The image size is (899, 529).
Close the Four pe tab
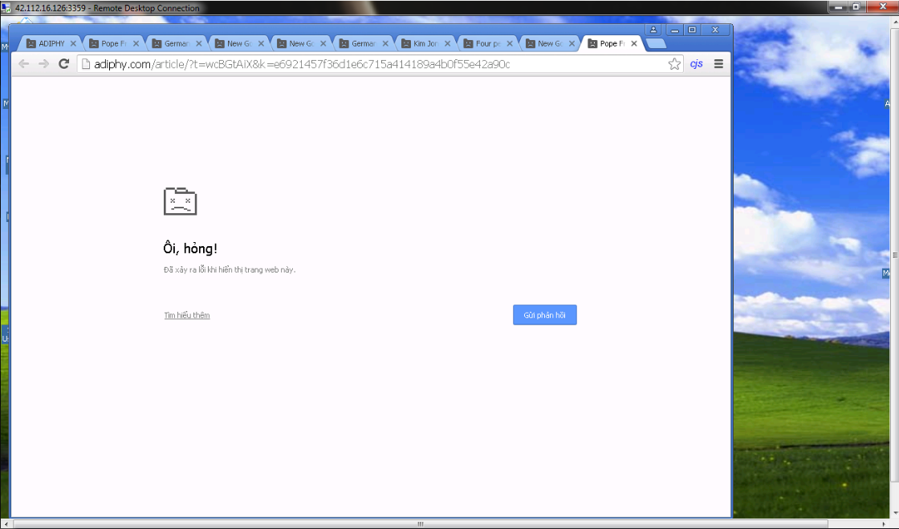pos(509,43)
